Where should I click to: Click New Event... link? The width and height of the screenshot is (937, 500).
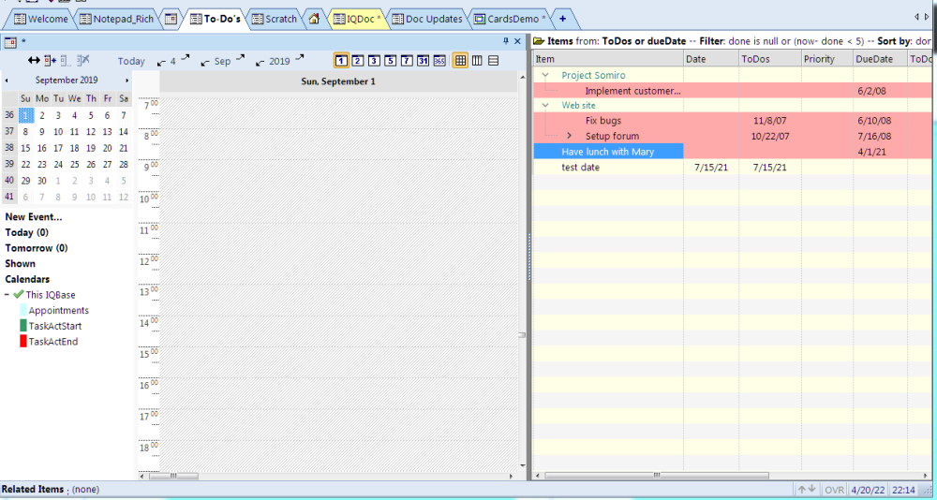[x=34, y=217]
